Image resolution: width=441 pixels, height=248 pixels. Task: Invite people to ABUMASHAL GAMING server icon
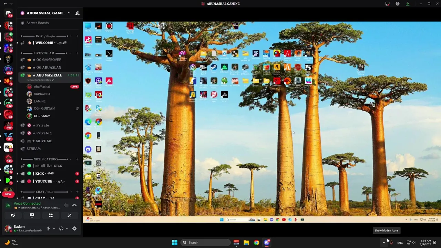click(x=78, y=13)
